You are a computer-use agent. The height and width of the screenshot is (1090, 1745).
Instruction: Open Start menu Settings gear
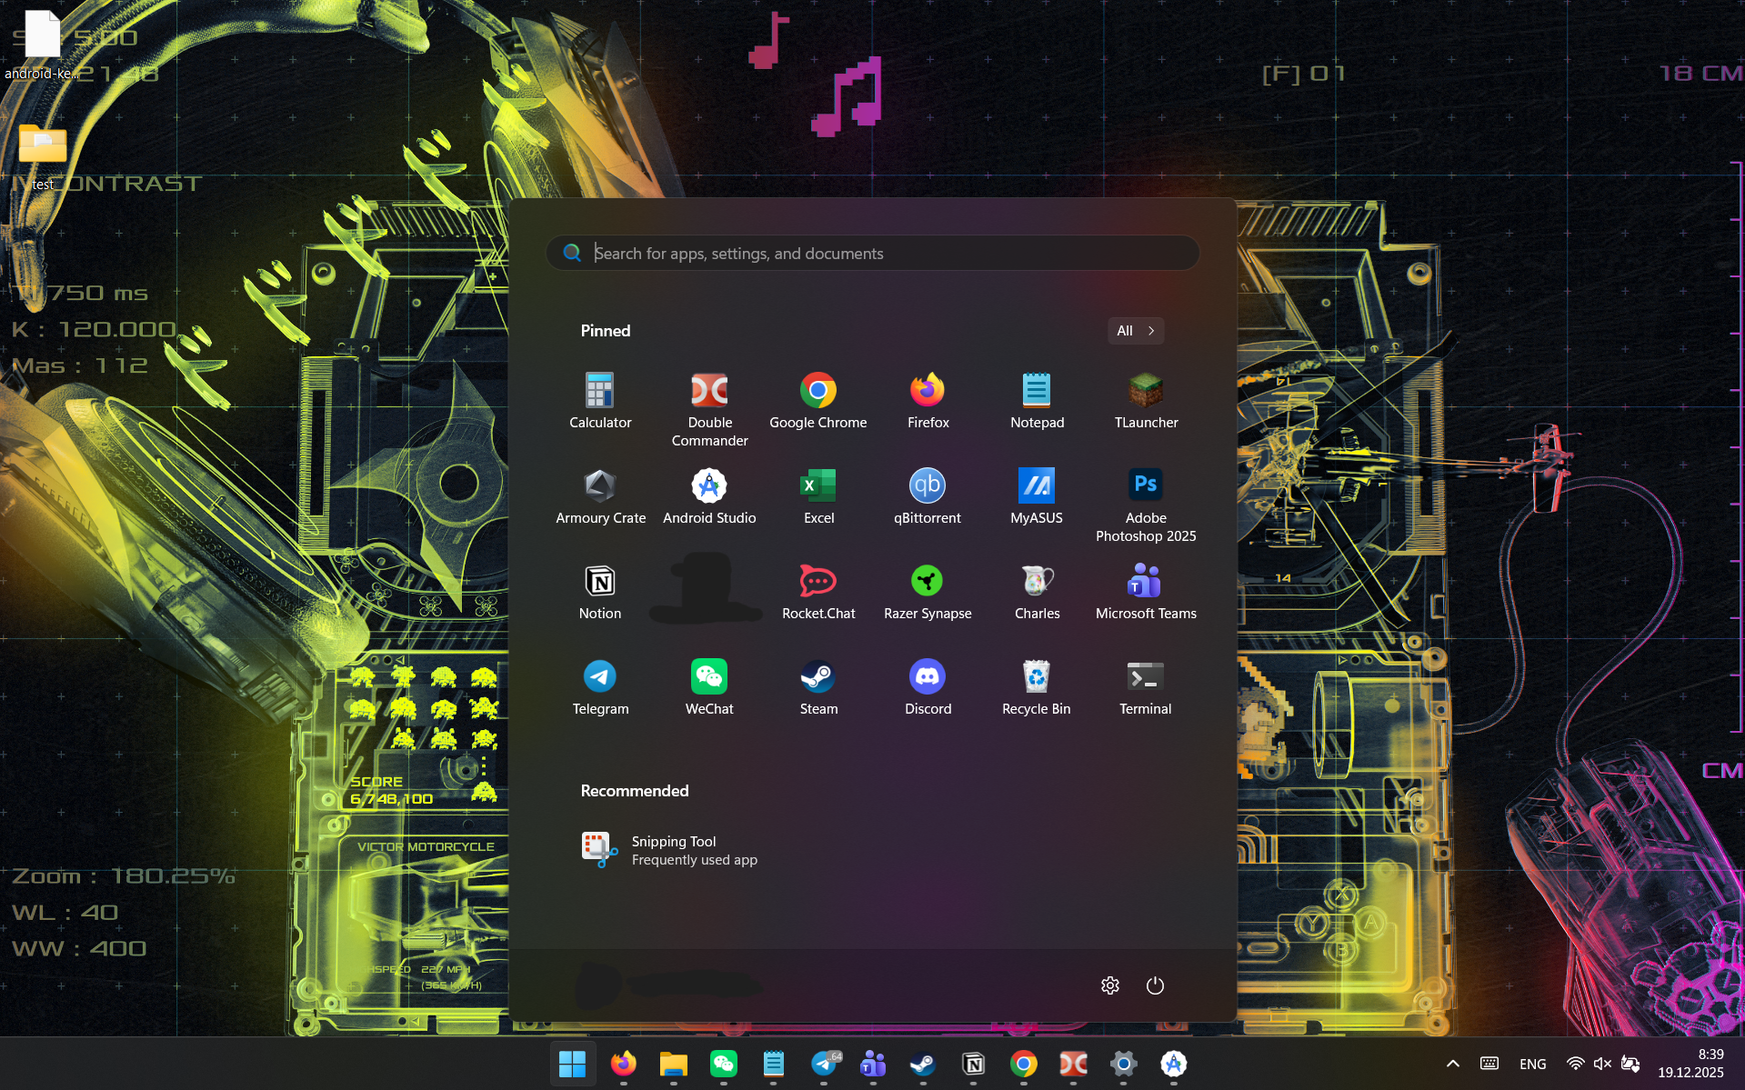tap(1110, 985)
